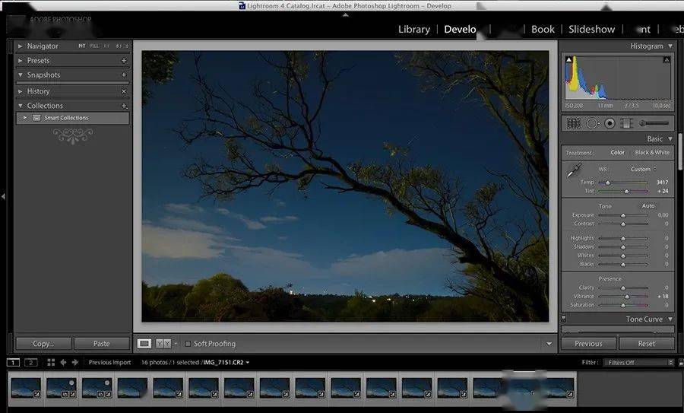Pick the White Balance eyedropper
This screenshot has height=413, width=684.
click(x=573, y=170)
